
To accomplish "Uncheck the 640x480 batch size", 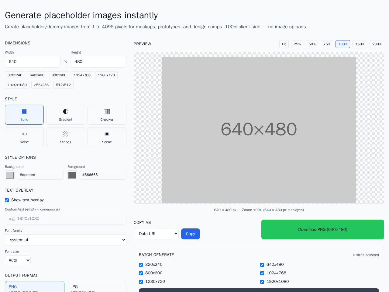I will pyautogui.click(x=262, y=265).
